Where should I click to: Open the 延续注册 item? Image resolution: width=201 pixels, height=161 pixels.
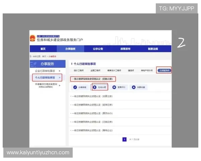click(x=92, y=105)
